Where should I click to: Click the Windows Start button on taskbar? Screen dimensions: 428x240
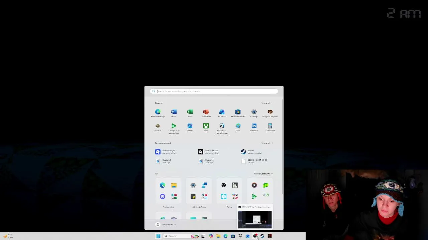click(158, 236)
